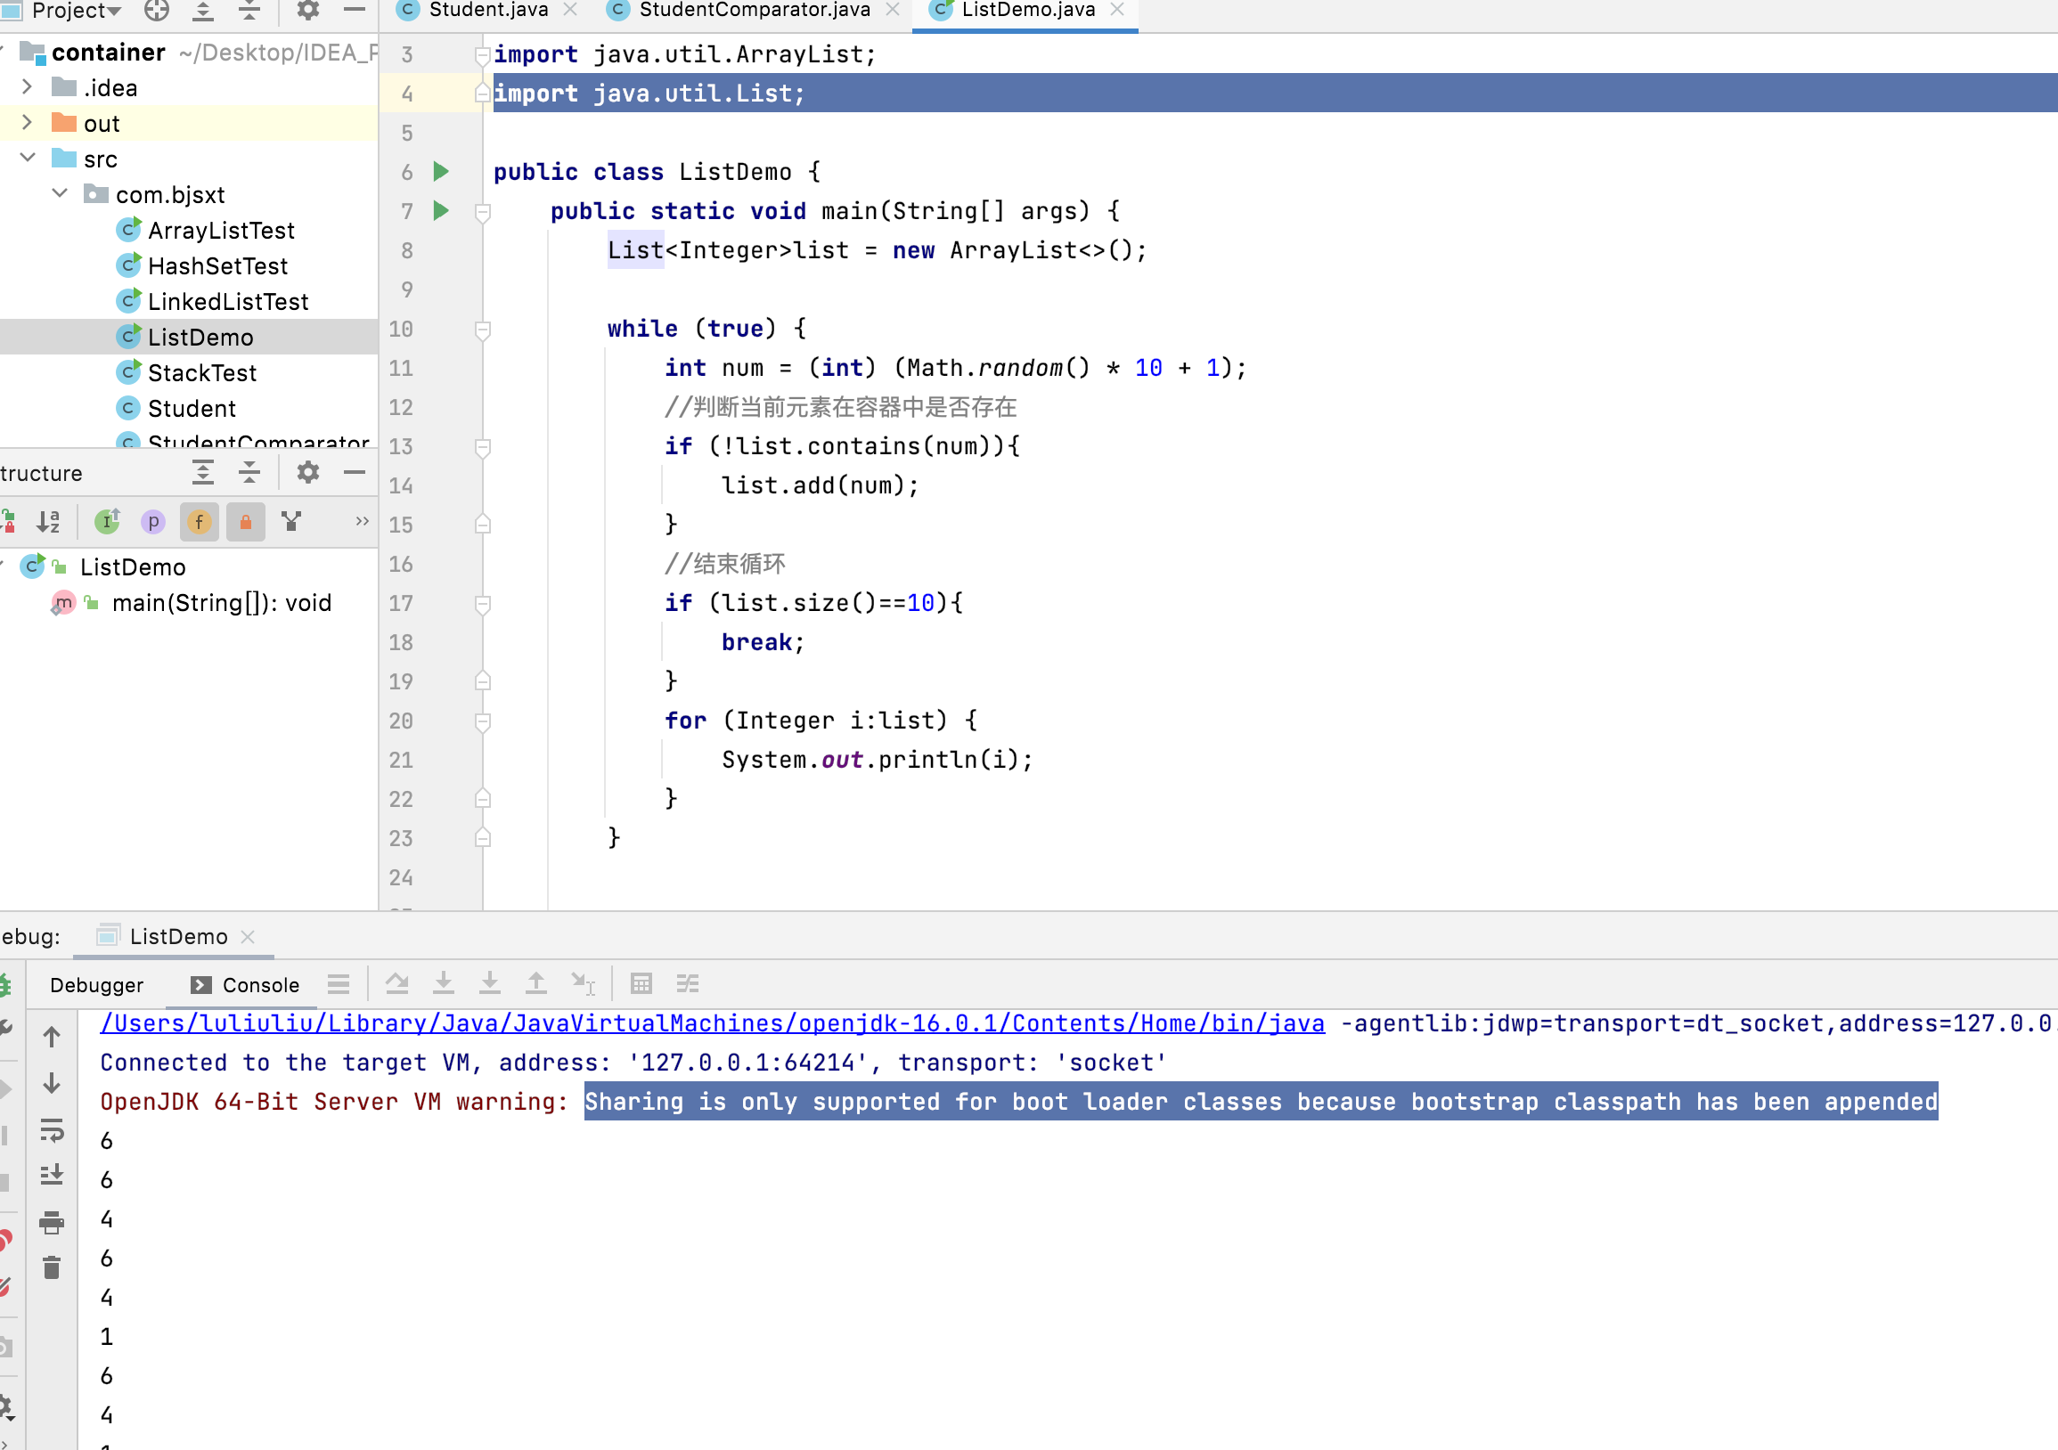Collapse all in Project panel
This screenshot has height=1450, width=2058.
[250, 11]
